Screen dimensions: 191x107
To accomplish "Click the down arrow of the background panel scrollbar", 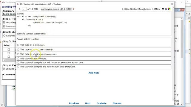I will point(182,104).
